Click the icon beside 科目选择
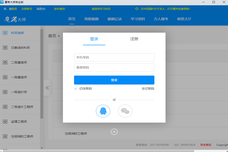Viewport: 228px width, 152px height. click(x=5, y=33)
